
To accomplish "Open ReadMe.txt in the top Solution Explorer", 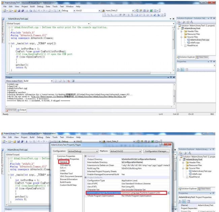I will click(x=192, y=46).
